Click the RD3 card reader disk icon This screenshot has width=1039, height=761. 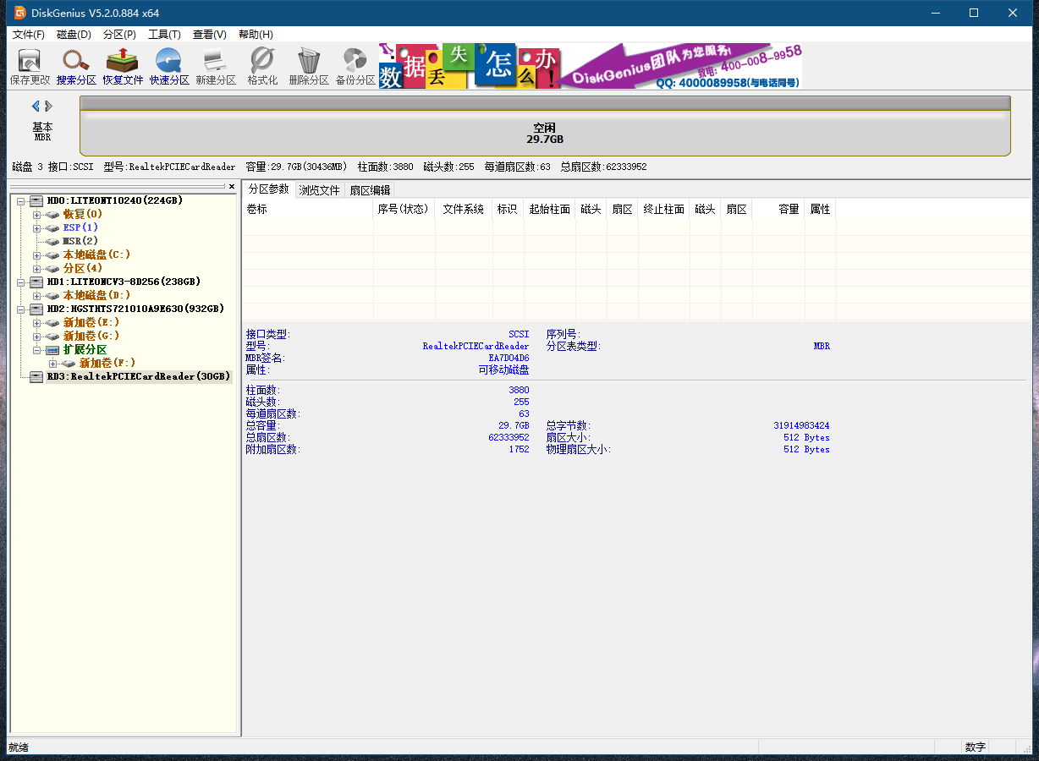pos(36,376)
